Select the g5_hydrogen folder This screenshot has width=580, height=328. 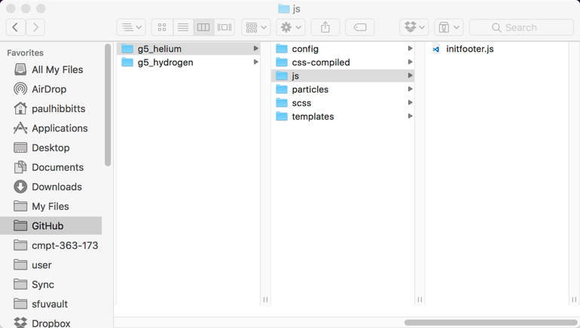pyautogui.click(x=188, y=62)
